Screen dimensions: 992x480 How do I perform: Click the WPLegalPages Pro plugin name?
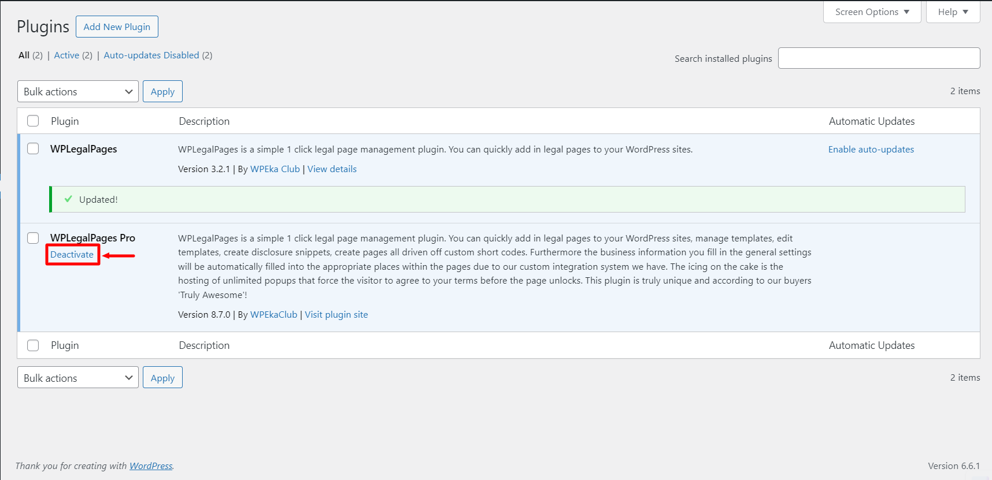coord(92,238)
